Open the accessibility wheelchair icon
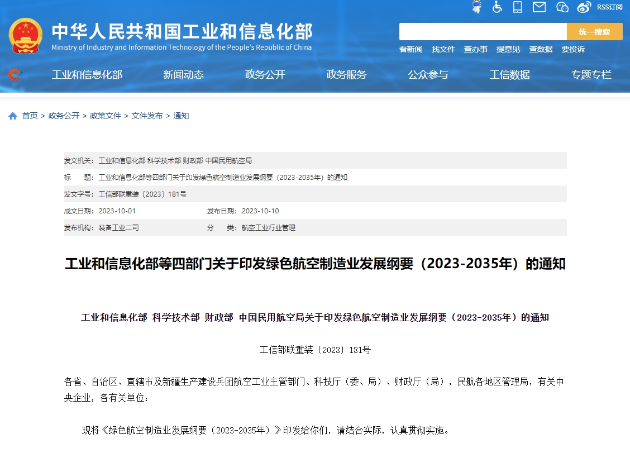The image size is (630, 453). [497, 7]
